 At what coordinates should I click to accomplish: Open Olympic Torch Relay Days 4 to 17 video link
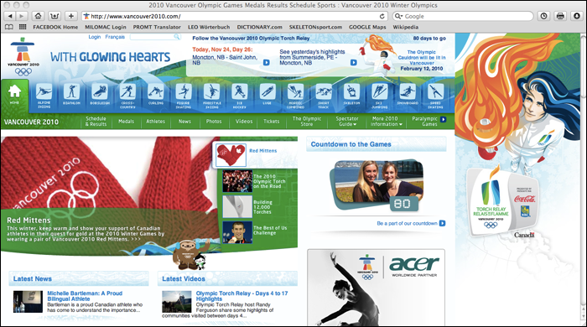(x=242, y=296)
